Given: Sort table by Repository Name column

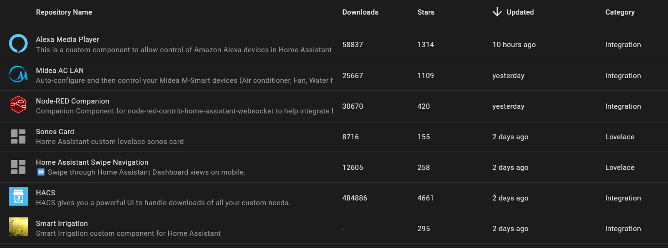Looking at the screenshot, I should [64, 12].
